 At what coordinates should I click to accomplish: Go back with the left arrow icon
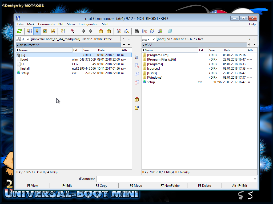tap(83, 31)
